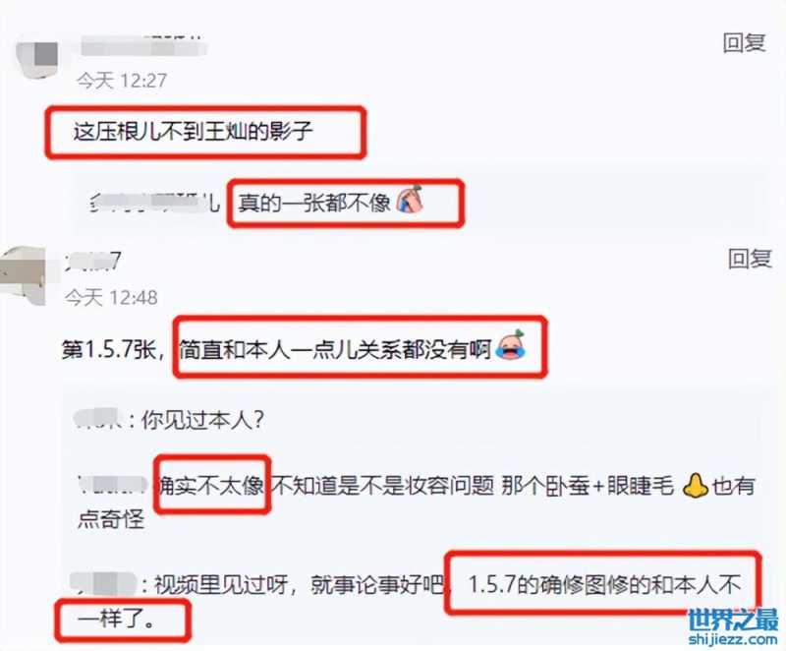Click the laughing-crying emoji after 都没有啊
Image resolution: width=786 pixels, height=651 pixels.
tap(510, 345)
